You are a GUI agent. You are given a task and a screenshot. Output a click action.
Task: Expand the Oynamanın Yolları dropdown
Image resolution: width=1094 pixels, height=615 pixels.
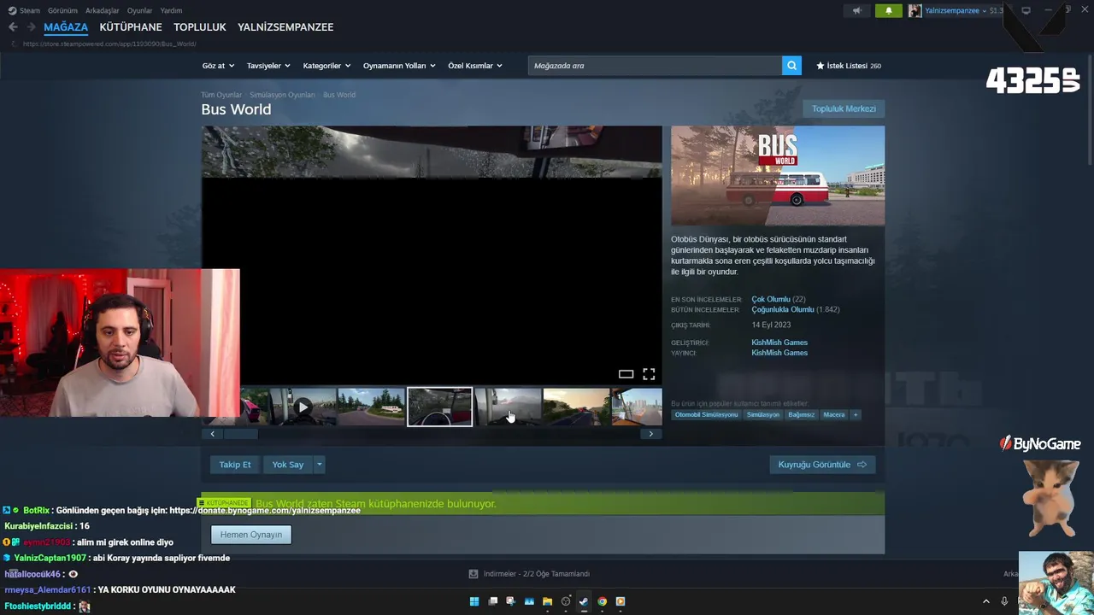click(399, 66)
